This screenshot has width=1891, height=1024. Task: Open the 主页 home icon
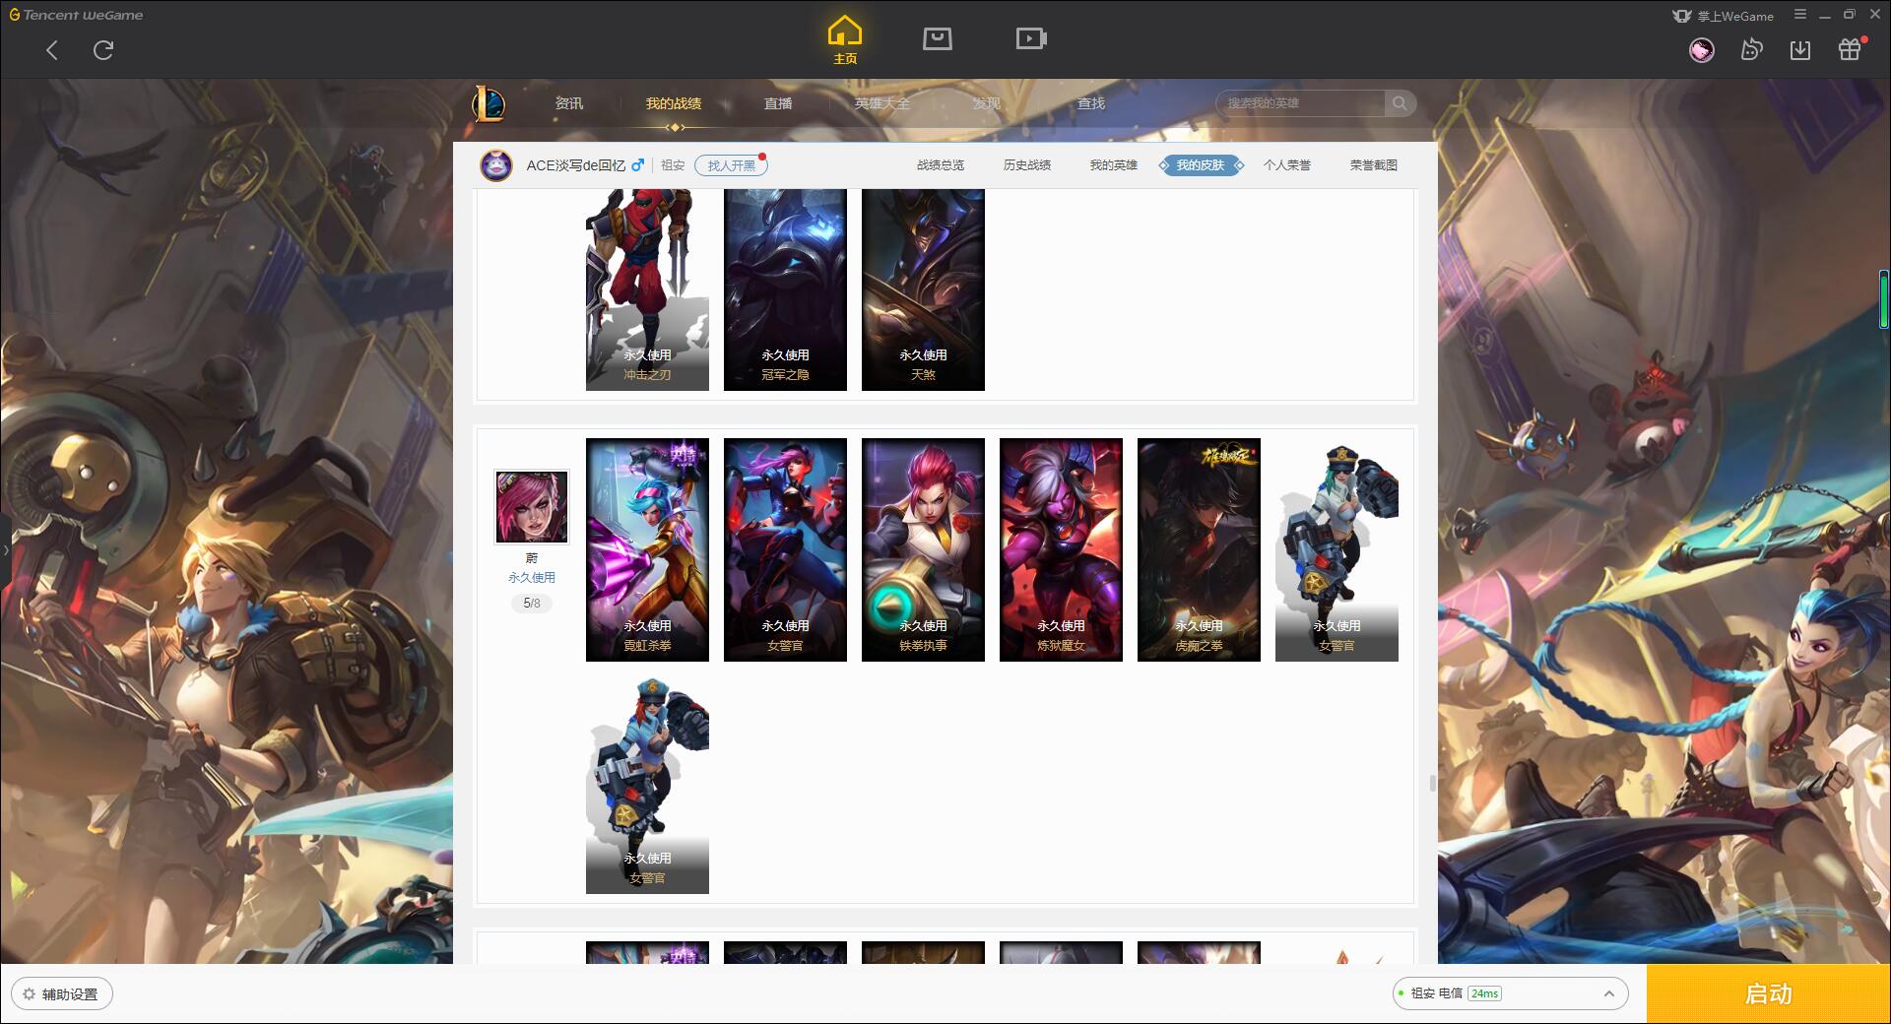(844, 39)
